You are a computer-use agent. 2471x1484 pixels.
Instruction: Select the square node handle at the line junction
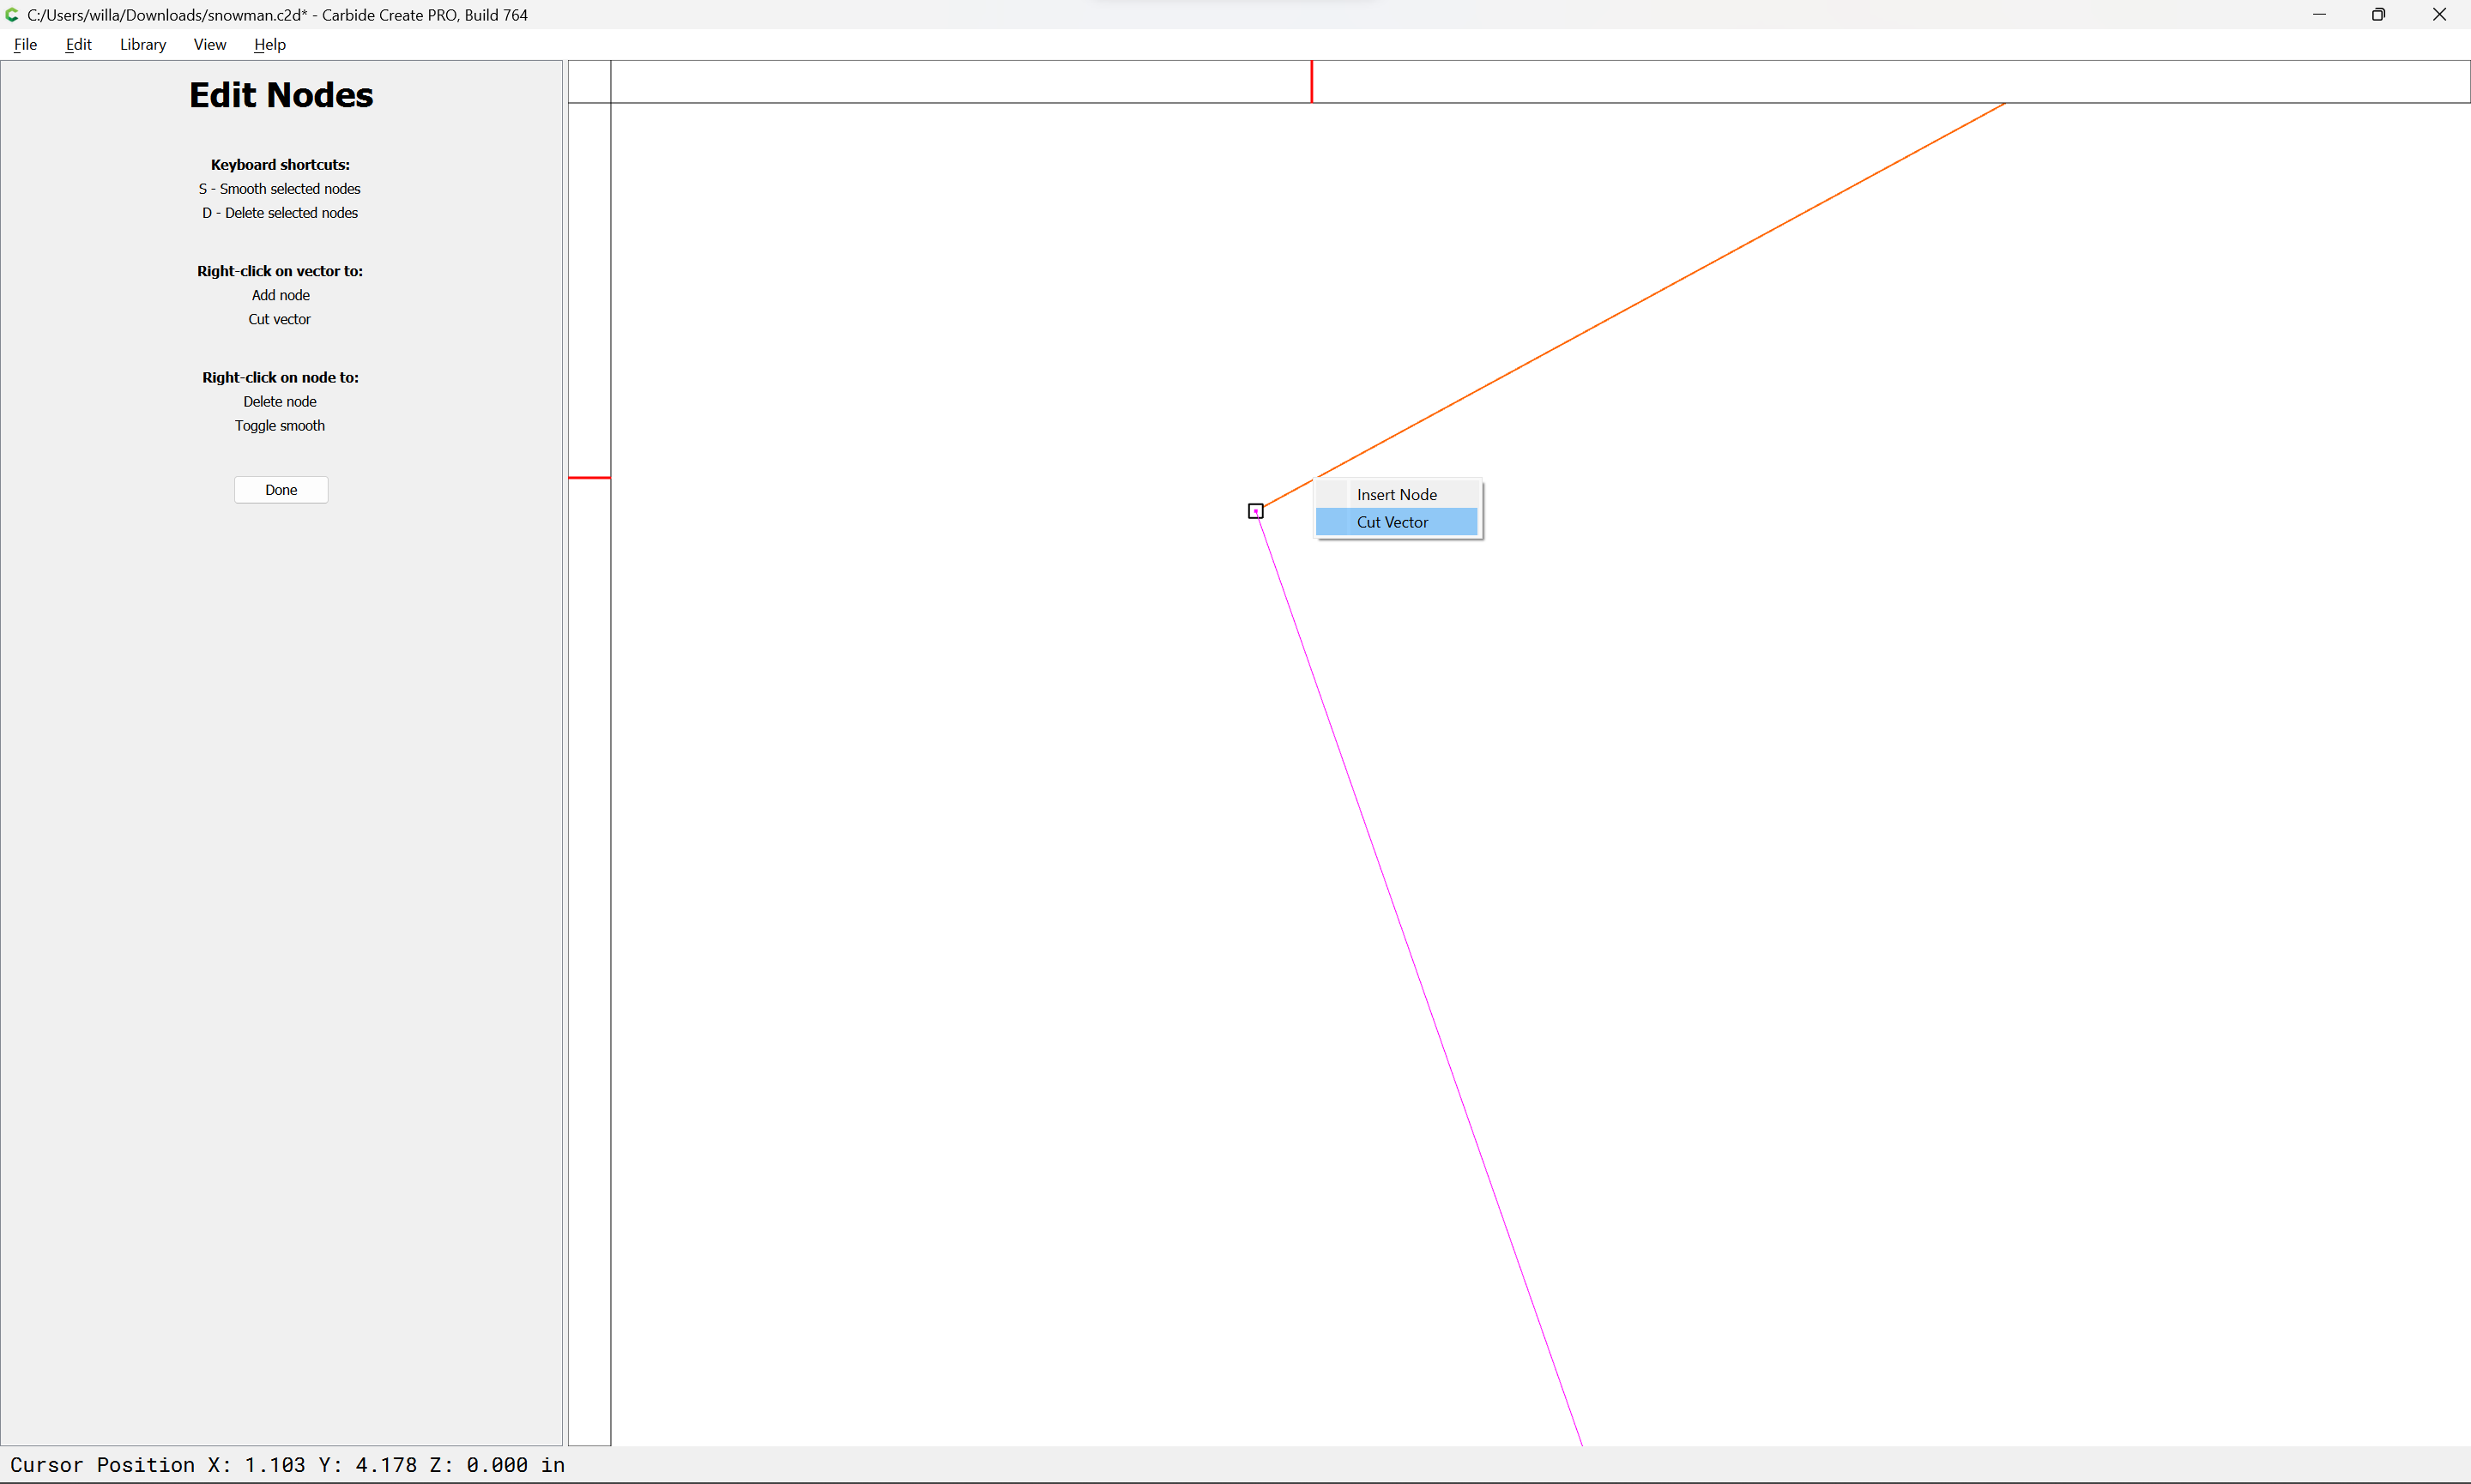pyautogui.click(x=1255, y=511)
